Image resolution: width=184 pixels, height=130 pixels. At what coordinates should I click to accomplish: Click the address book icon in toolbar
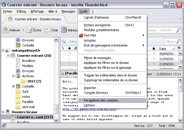pos(64,30)
